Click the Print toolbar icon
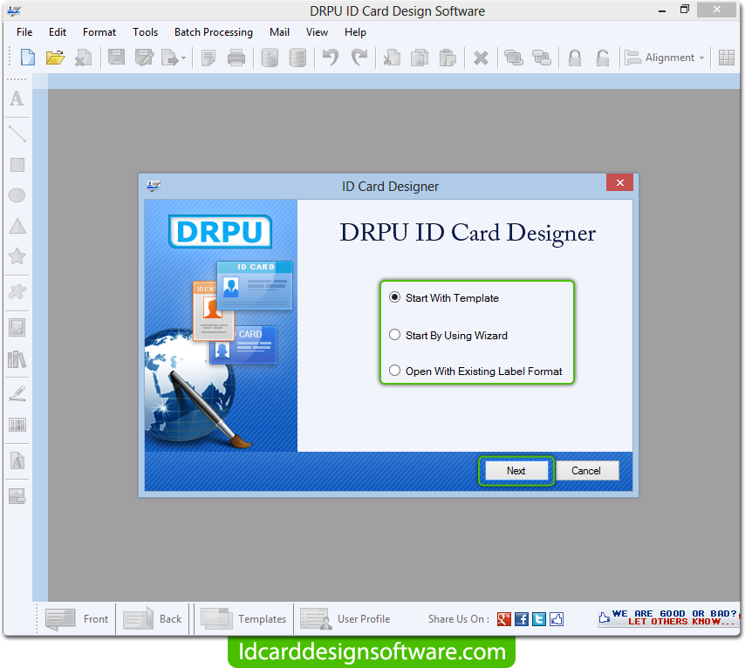Viewport: 745px width, 668px height. (x=236, y=58)
